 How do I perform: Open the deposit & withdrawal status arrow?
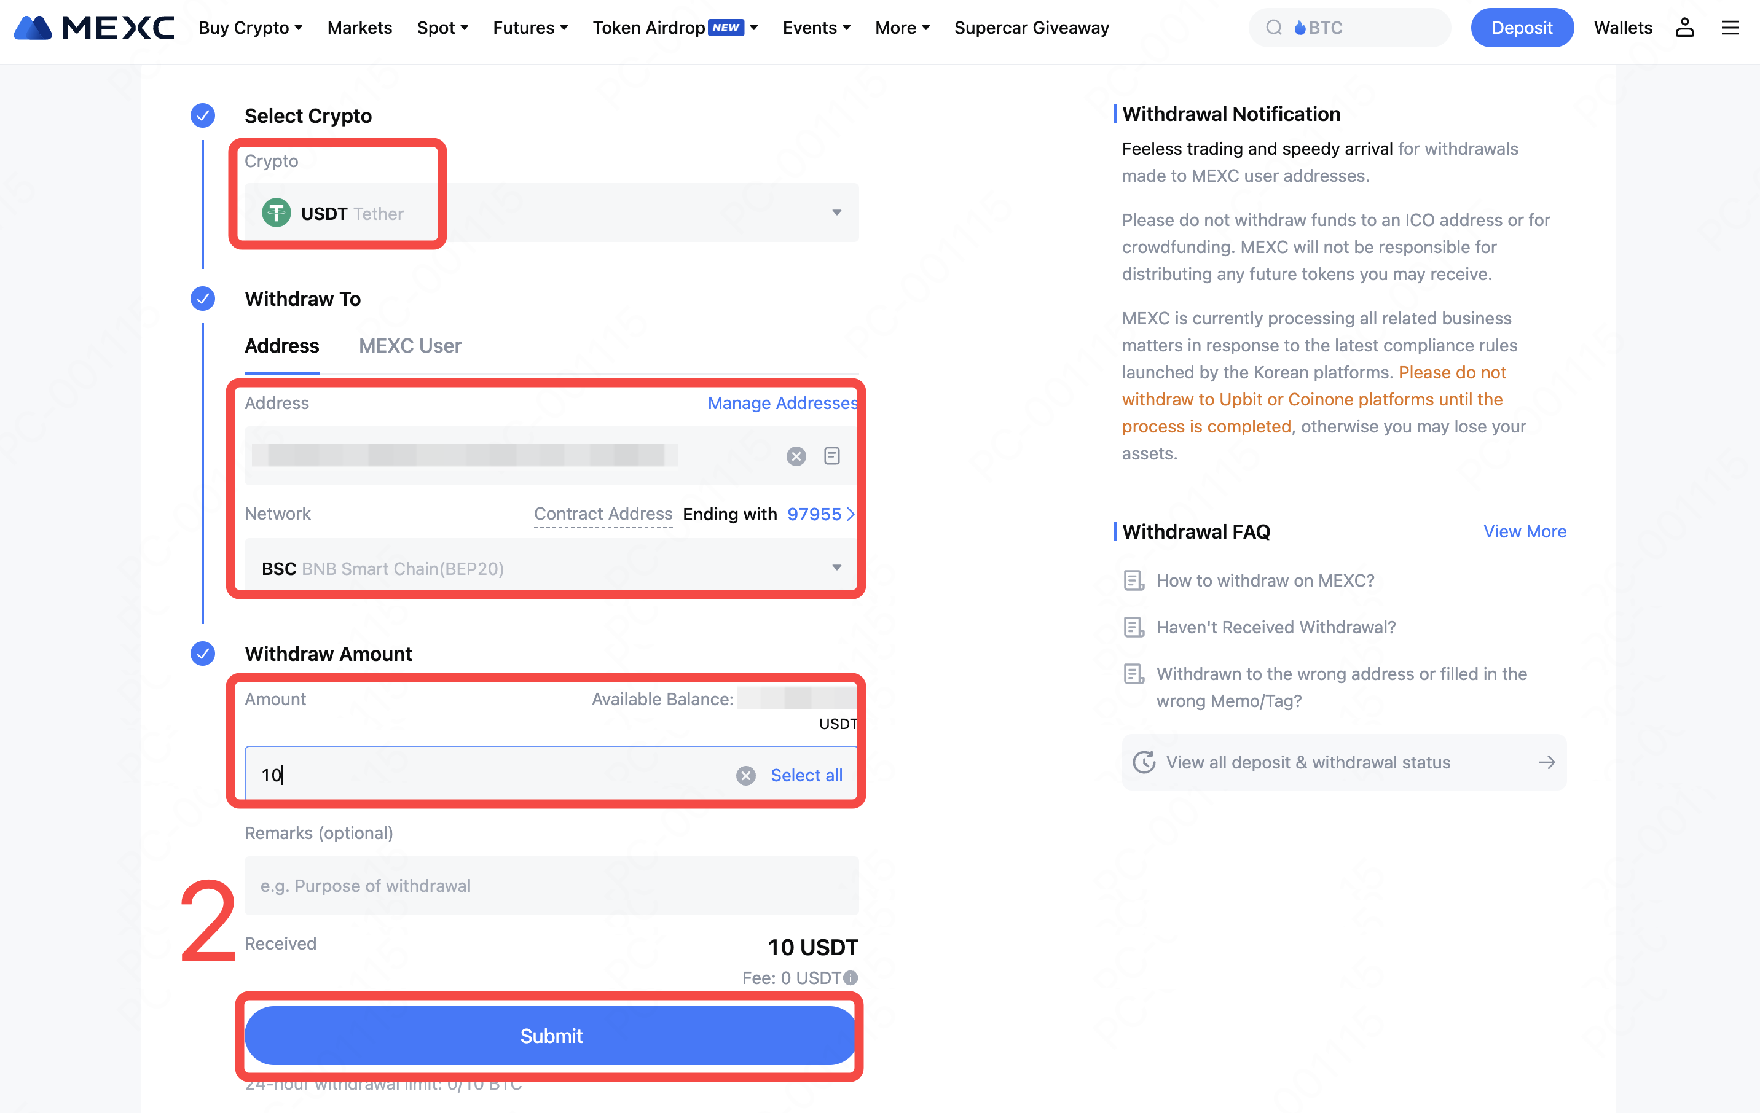point(1547,762)
